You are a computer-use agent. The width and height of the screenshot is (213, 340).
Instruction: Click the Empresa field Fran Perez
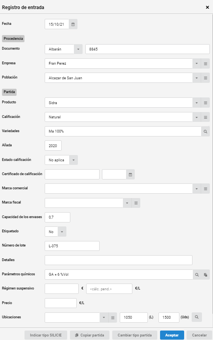pos(119,64)
